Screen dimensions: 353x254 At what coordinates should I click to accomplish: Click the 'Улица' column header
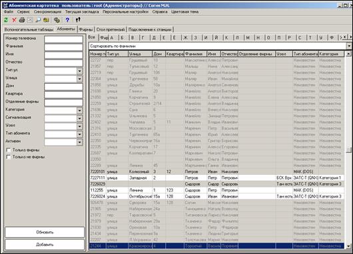(141, 54)
